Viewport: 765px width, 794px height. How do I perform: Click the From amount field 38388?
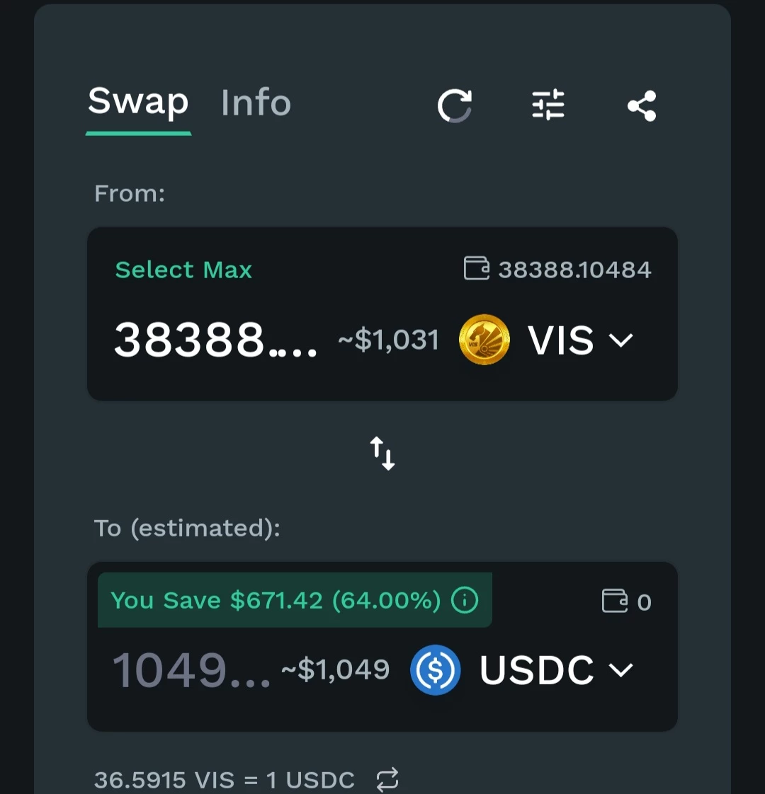click(215, 340)
